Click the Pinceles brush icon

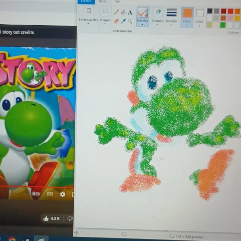tap(143, 12)
